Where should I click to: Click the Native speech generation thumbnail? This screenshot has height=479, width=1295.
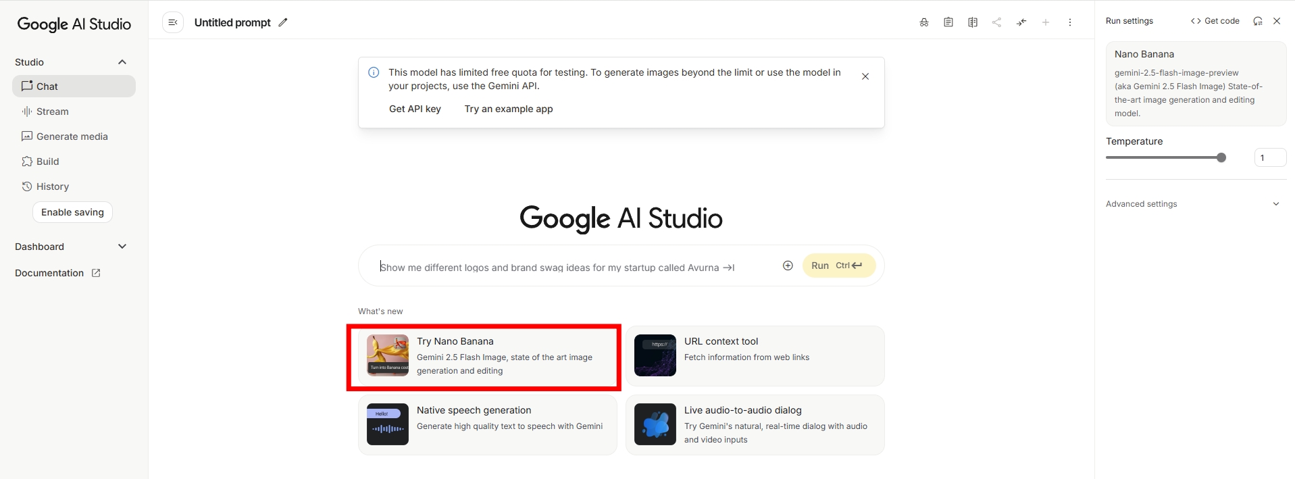click(x=388, y=424)
